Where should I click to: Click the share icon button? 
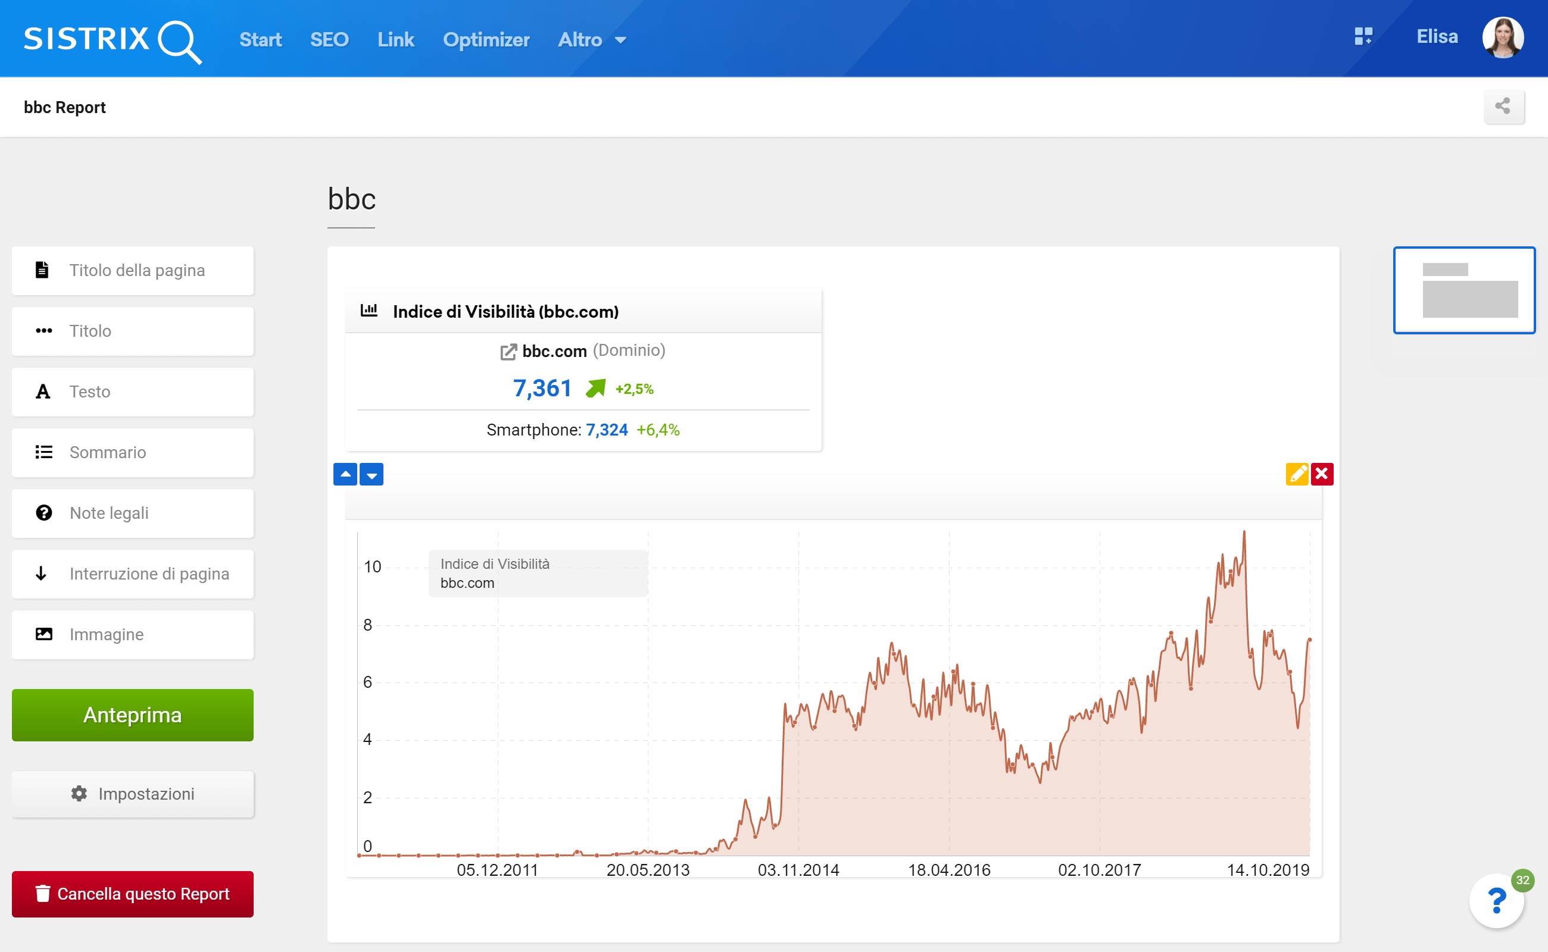pos(1503,107)
